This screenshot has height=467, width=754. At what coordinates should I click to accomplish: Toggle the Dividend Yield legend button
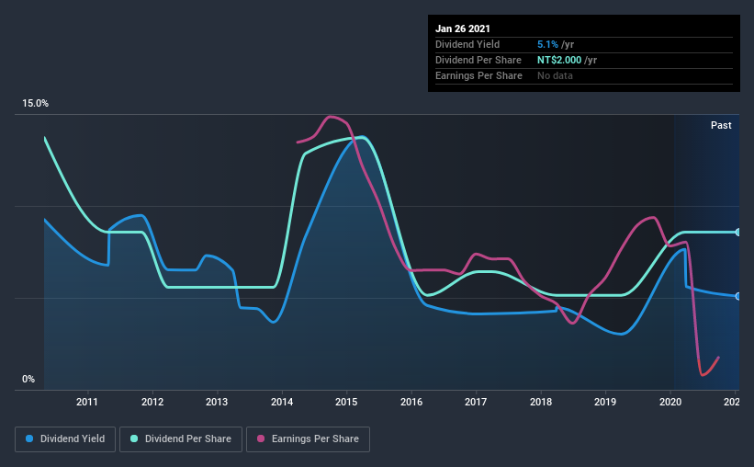pyautogui.click(x=65, y=439)
